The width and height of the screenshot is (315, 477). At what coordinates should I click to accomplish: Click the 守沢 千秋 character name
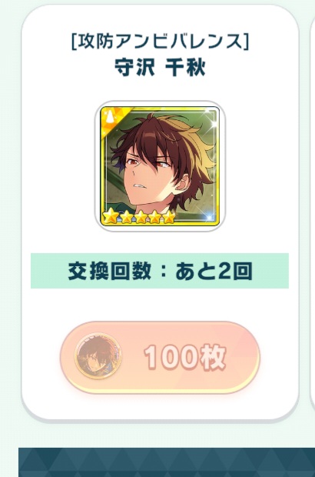coord(160,68)
